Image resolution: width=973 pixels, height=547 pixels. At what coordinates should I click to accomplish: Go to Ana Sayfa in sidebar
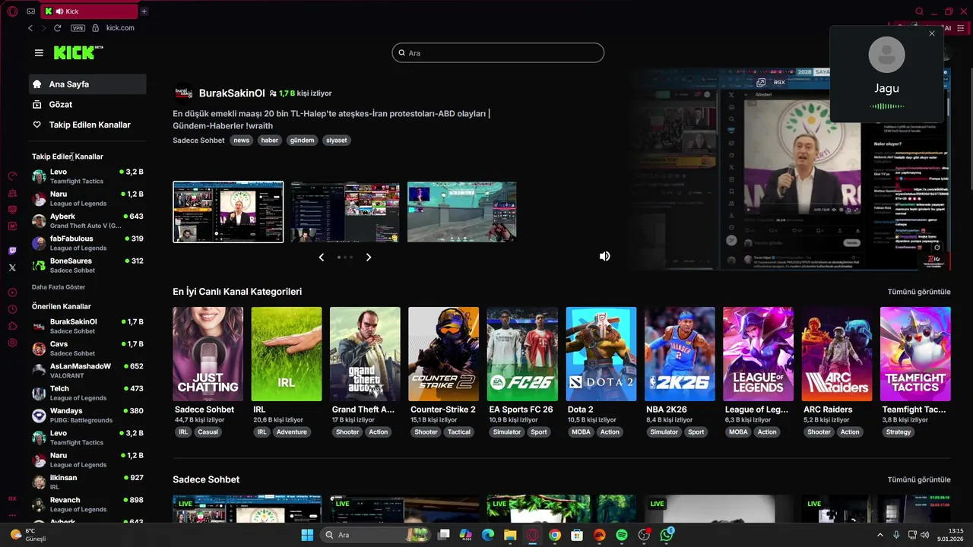pos(87,84)
